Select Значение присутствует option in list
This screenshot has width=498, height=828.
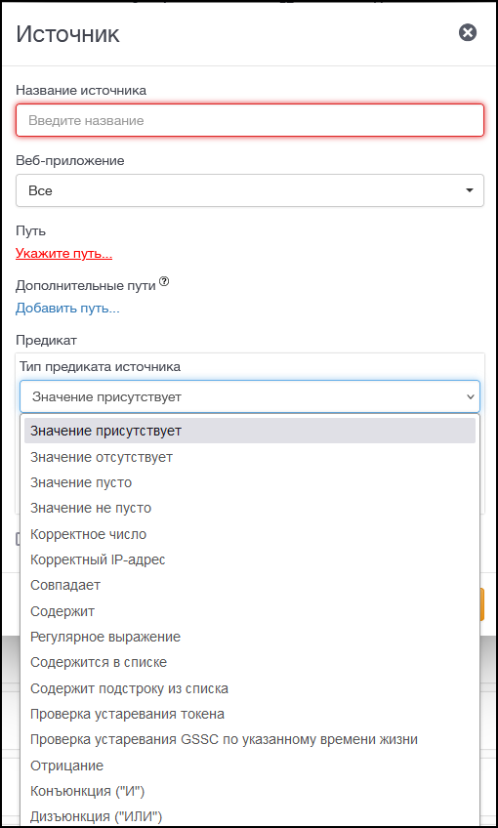pos(250,431)
